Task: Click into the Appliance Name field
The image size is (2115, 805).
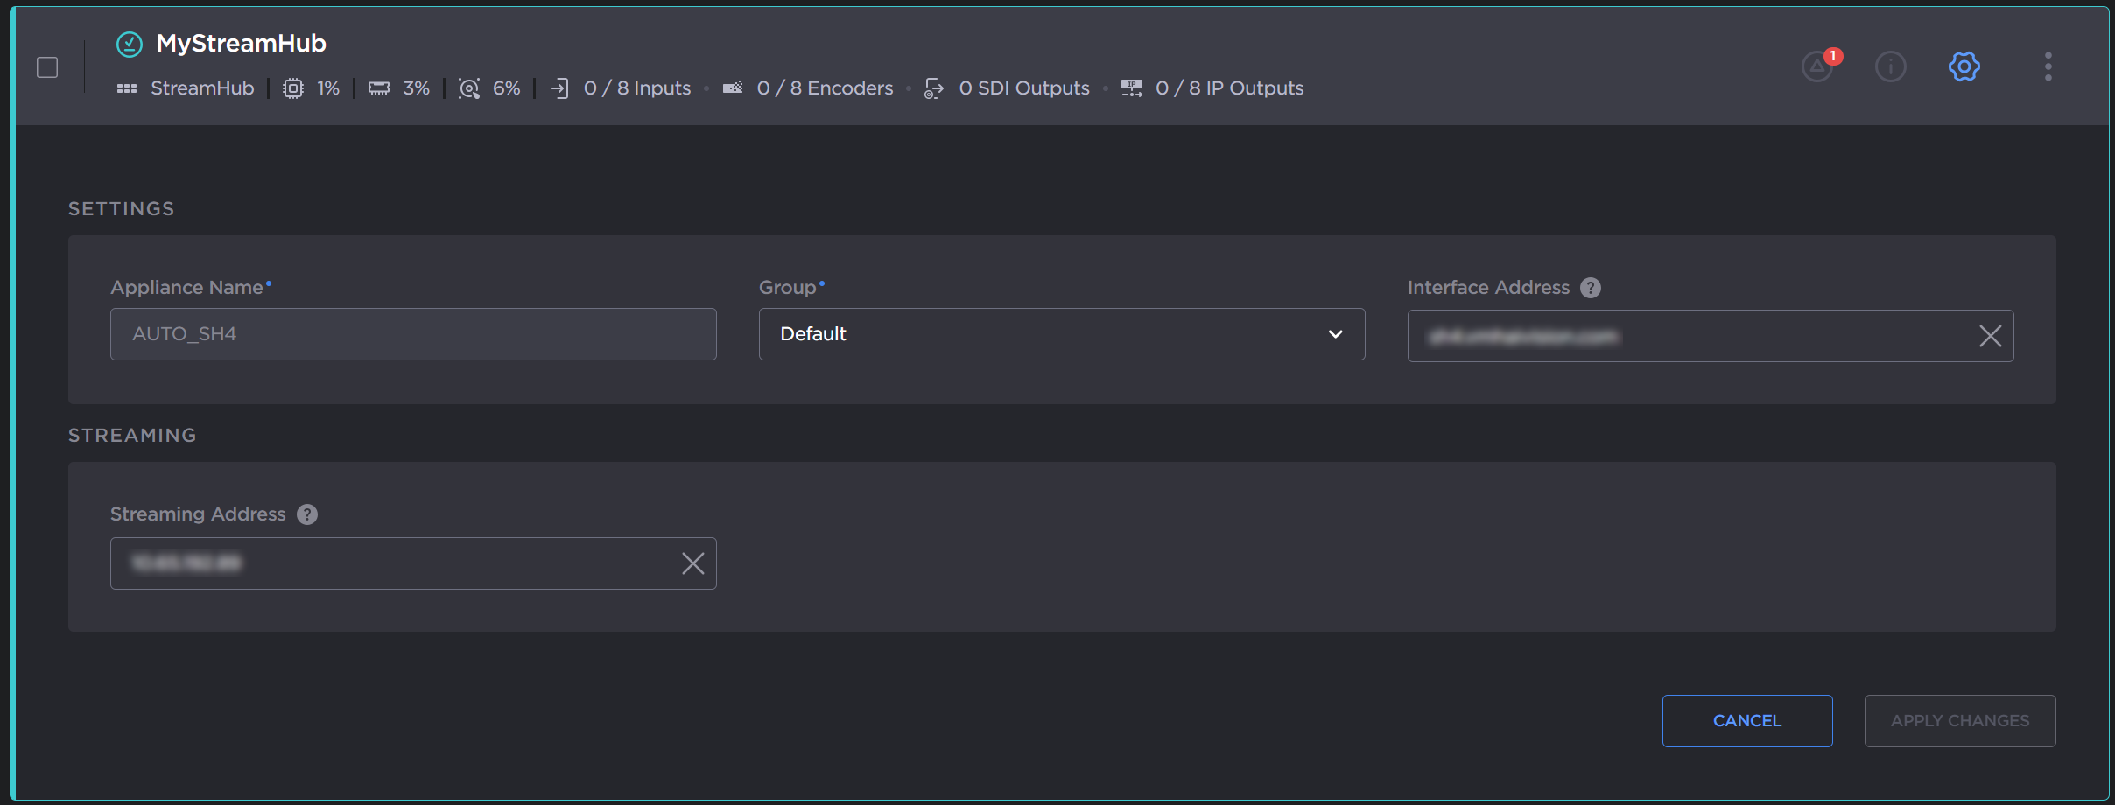Action: (413, 334)
